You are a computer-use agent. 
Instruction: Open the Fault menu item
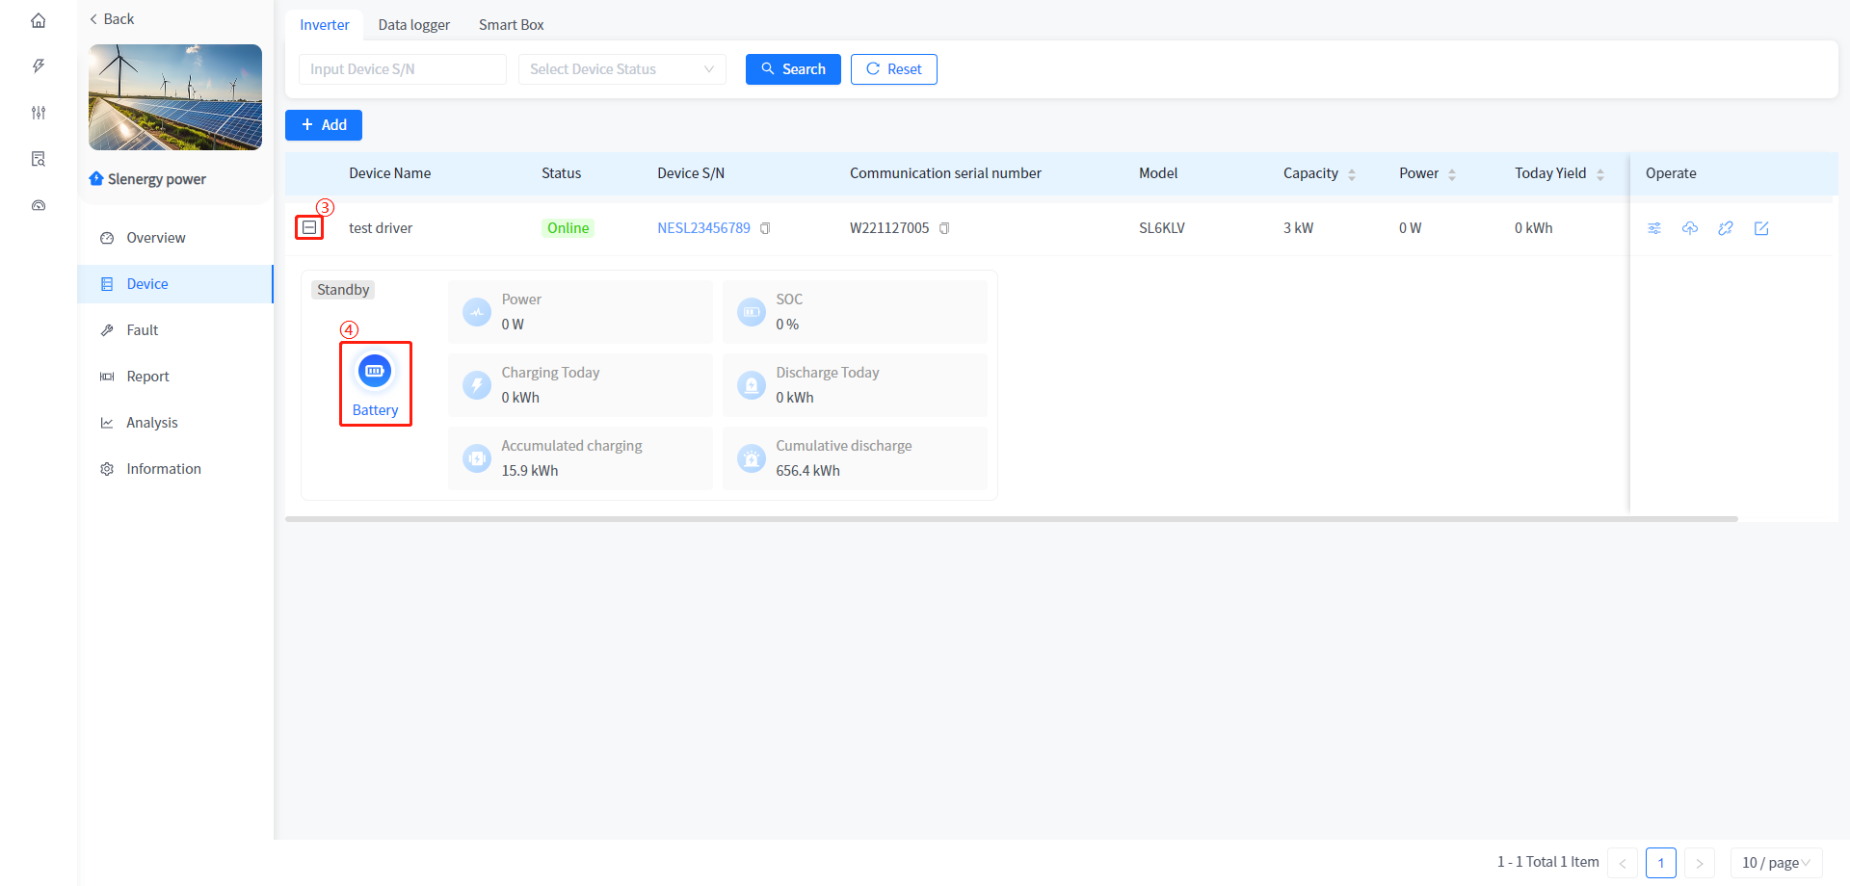(x=143, y=330)
